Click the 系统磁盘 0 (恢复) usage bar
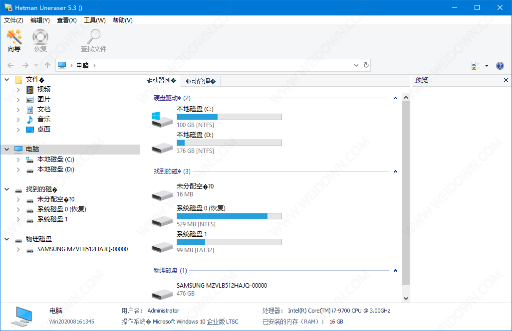 [x=229, y=216]
